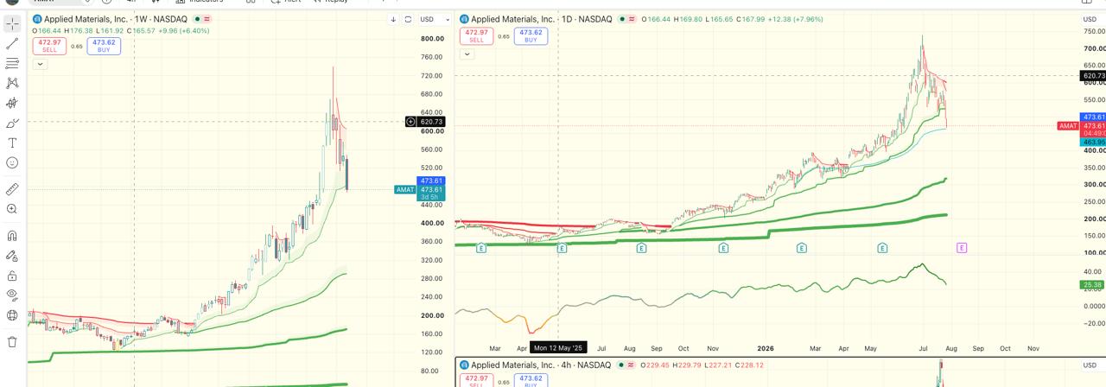The image size is (1106, 387).
Task: Click the circular globe icon above trash
Action: (12, 315)
